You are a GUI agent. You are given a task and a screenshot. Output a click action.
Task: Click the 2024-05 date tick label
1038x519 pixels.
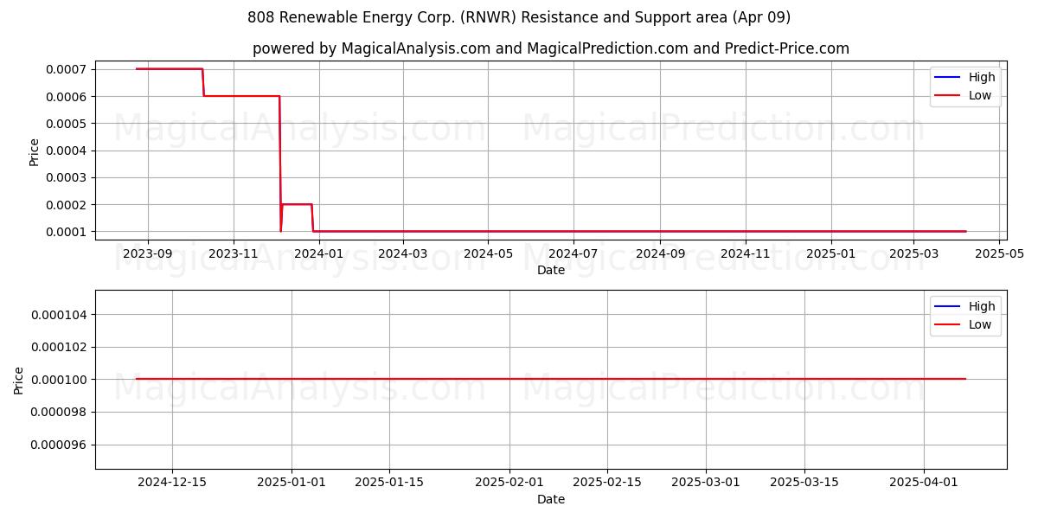pyautogui.click(x=488, y=253)
